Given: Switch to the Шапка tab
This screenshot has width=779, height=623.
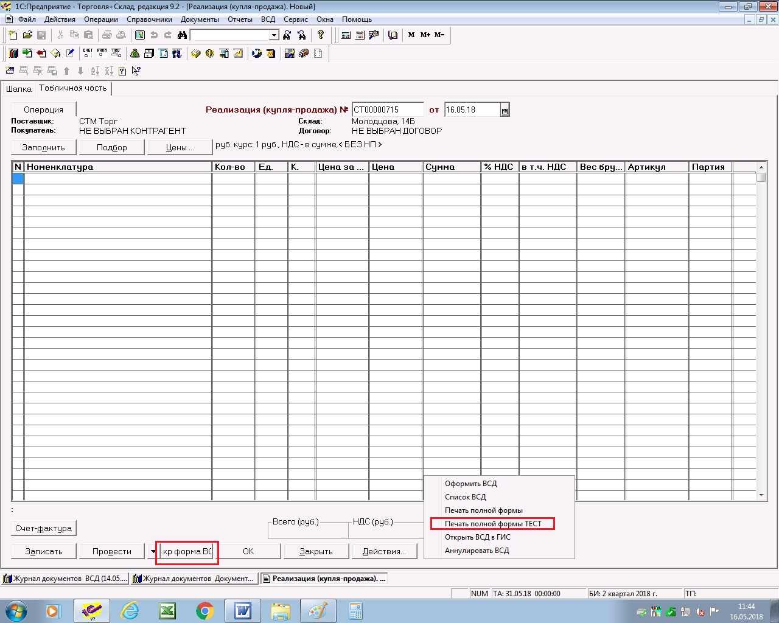Looking at the screenshot, I should click(18, 89).
